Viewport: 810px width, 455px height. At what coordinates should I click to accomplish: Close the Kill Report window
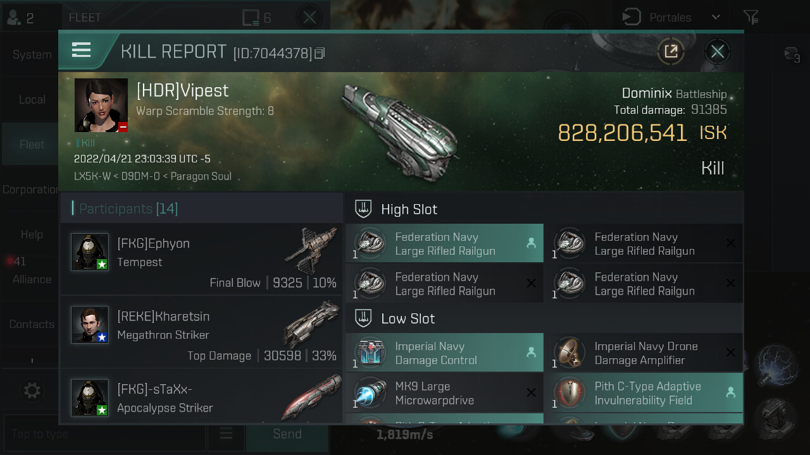717,51
